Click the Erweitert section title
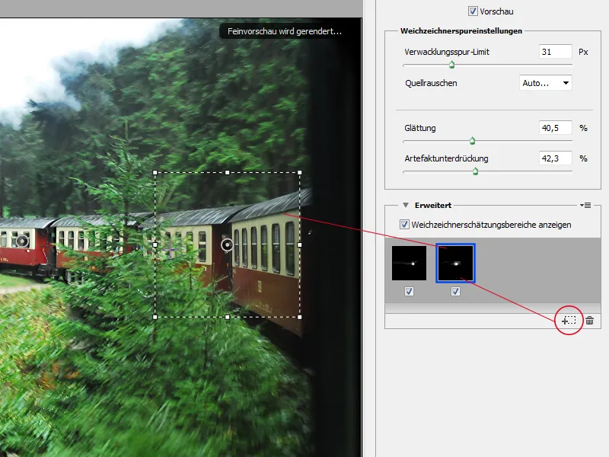Screen dimensions: 609x457 (x=432, y=205)
